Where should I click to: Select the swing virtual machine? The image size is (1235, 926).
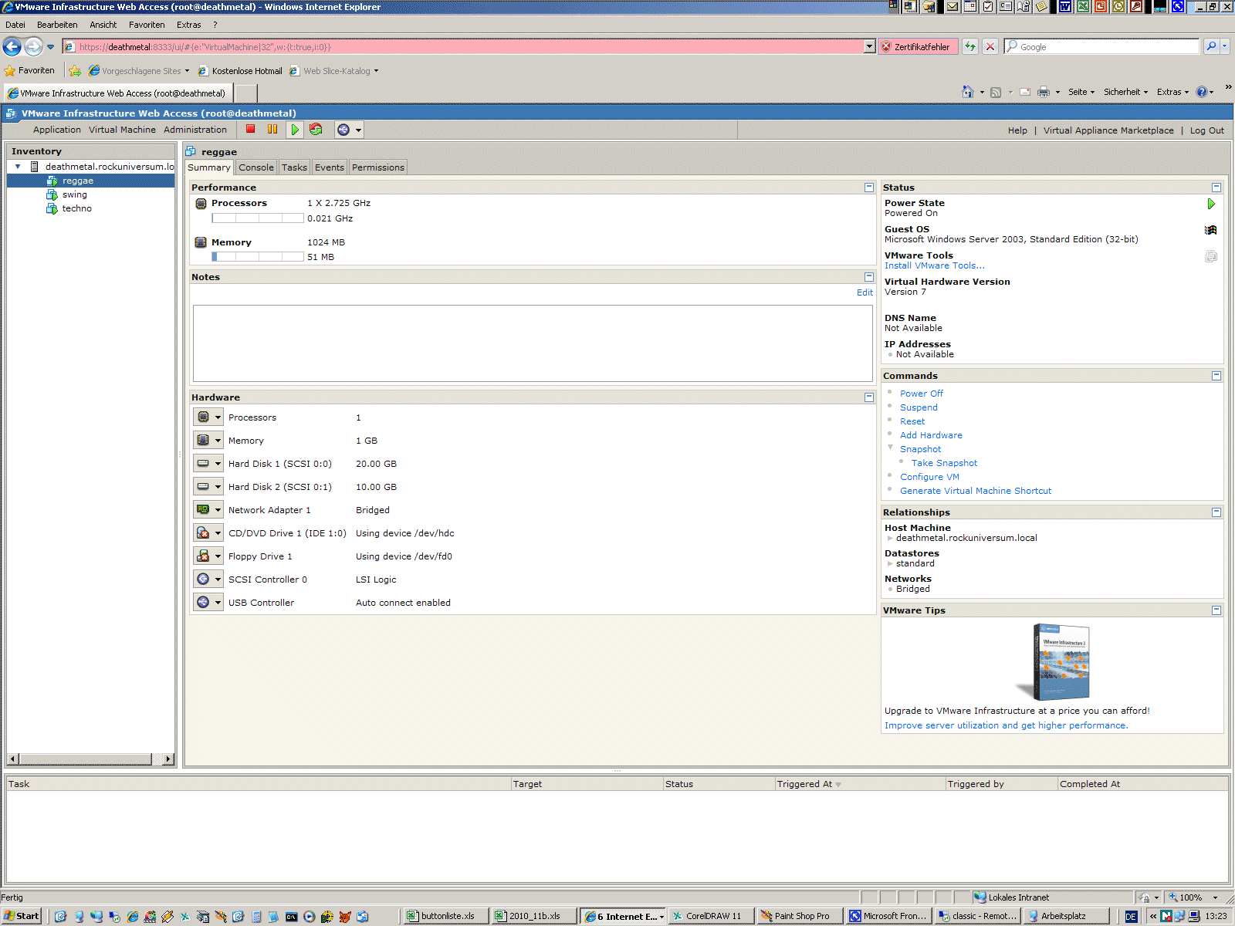75,194
